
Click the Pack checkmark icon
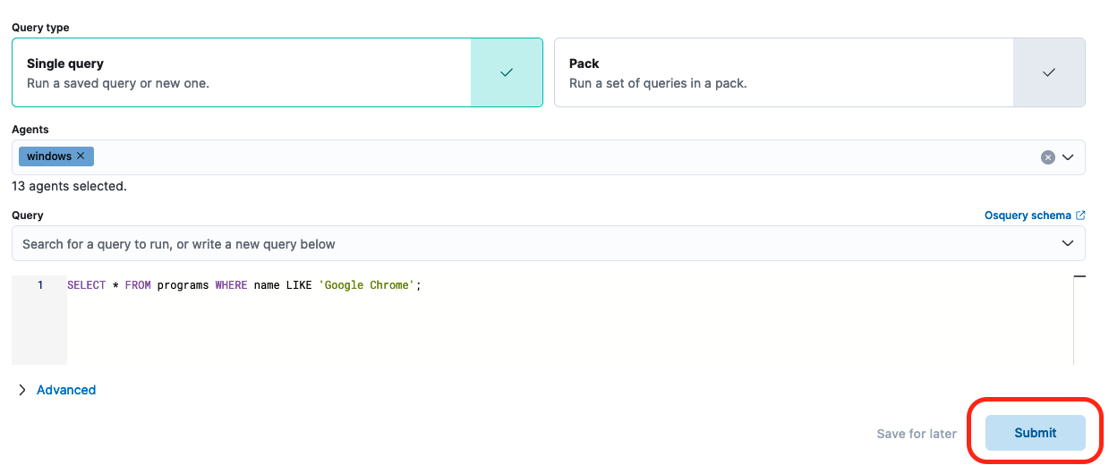click(1049, 72)
